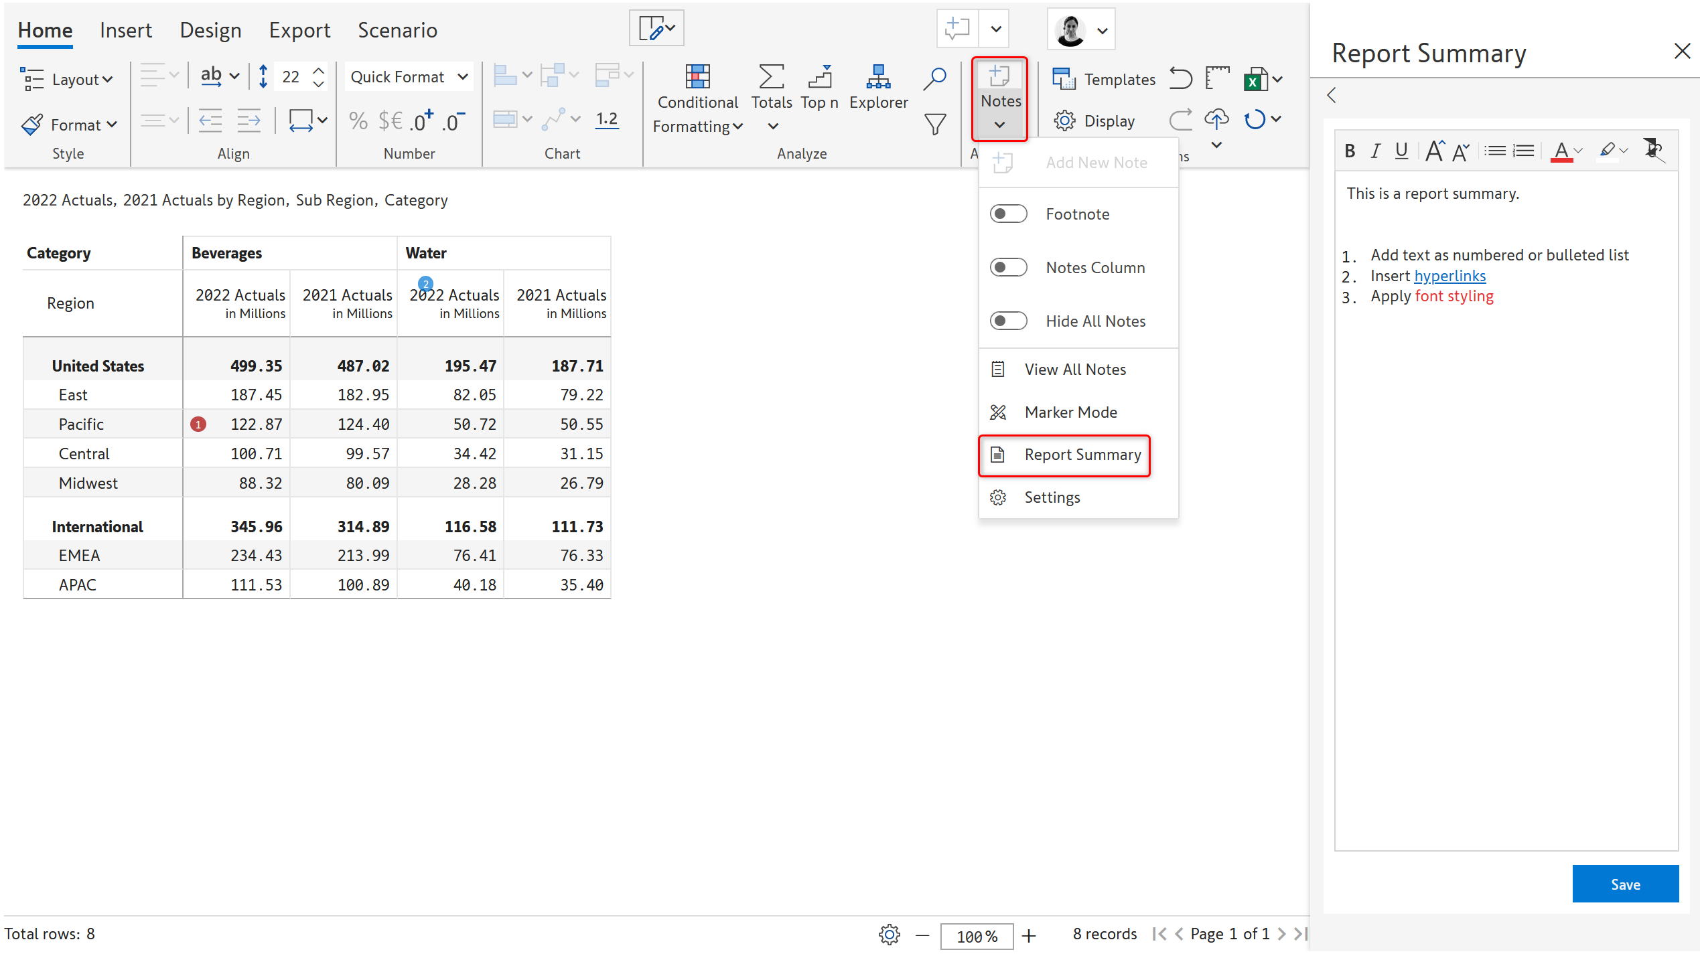Expand the Totals dropdown arrow
The width and height of the screenshot is (1700, 954).
(772, 126)
